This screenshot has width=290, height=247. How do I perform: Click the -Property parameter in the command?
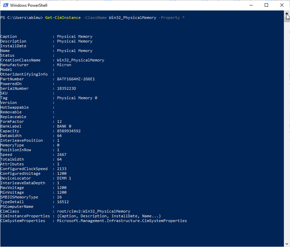[x=169, y=18]
